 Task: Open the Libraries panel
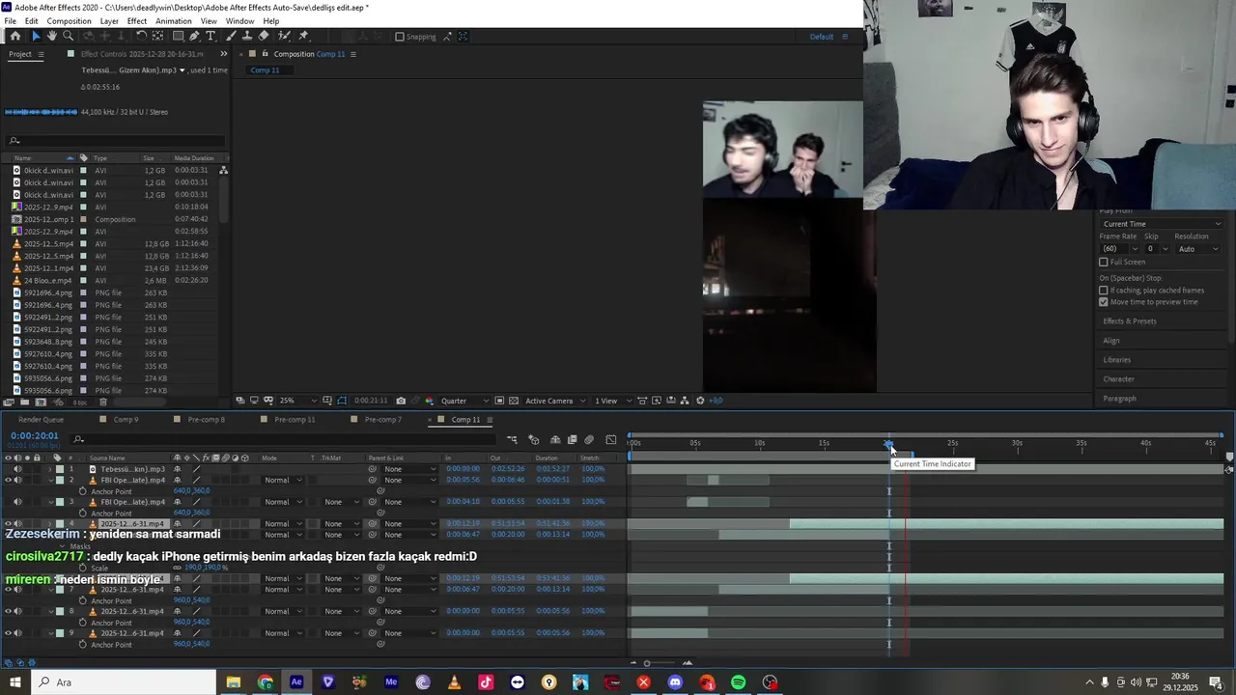click(x=1116, y=359)
